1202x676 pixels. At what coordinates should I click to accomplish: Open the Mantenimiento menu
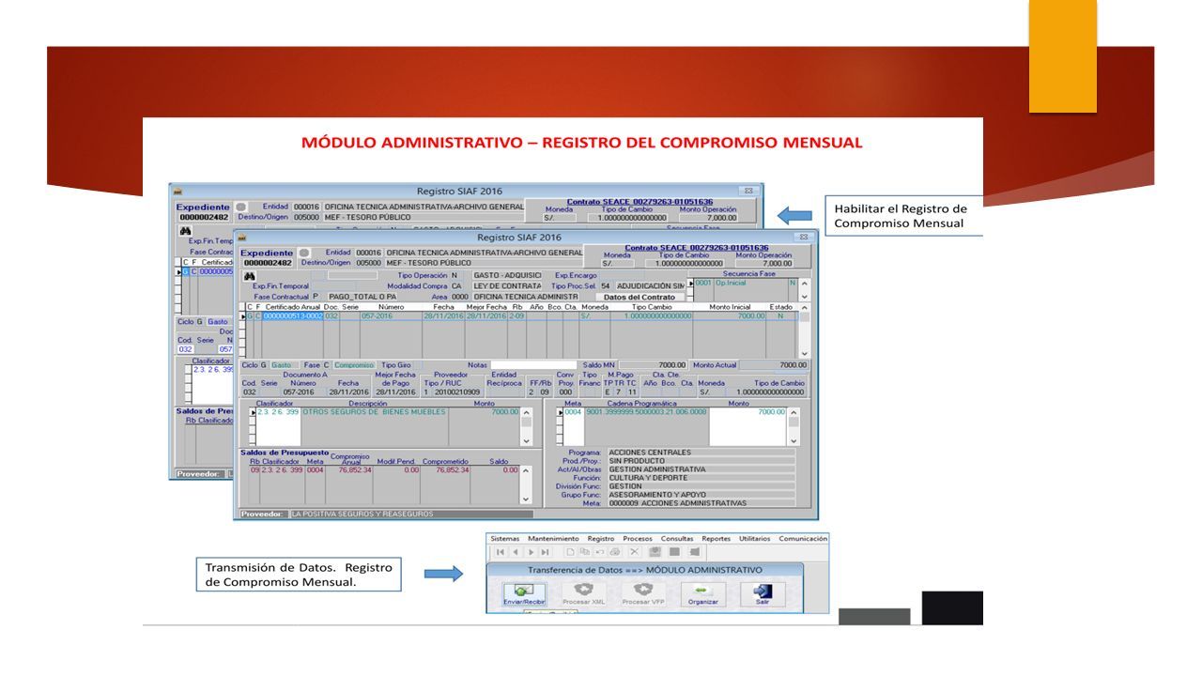554,539
